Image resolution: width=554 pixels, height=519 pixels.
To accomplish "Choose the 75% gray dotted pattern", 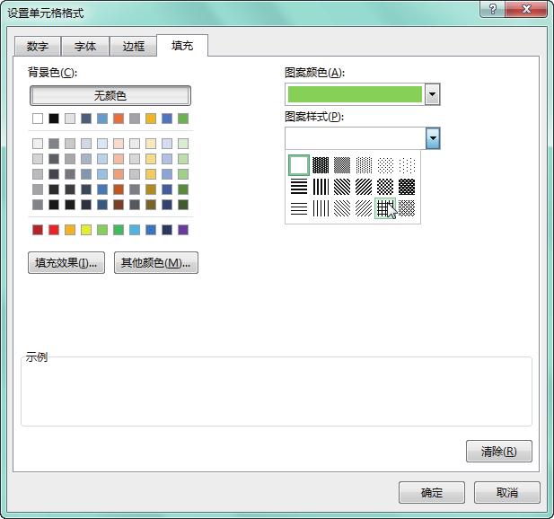I will coord(321,165).
